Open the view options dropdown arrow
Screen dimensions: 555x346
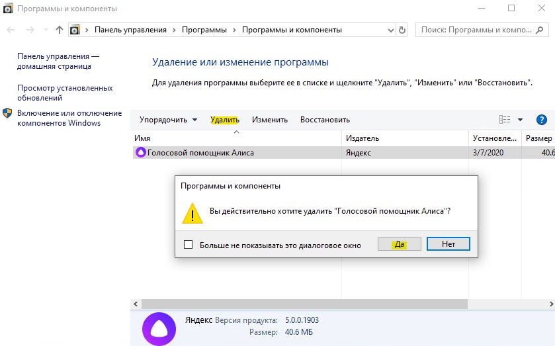pos(521,120)
